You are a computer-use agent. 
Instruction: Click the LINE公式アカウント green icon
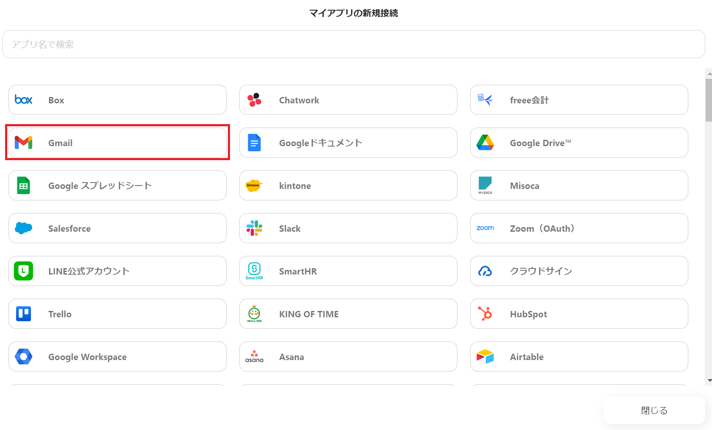point(23,271)
